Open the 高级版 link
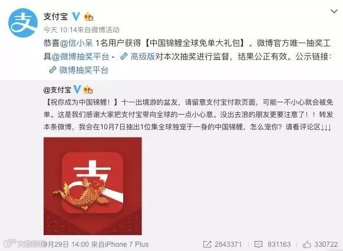This screenshot has height=251, width=343. pyautogui.click(x=143, y=56)
